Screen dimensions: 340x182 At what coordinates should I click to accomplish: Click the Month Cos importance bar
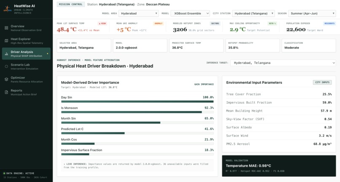coord(137,144)
